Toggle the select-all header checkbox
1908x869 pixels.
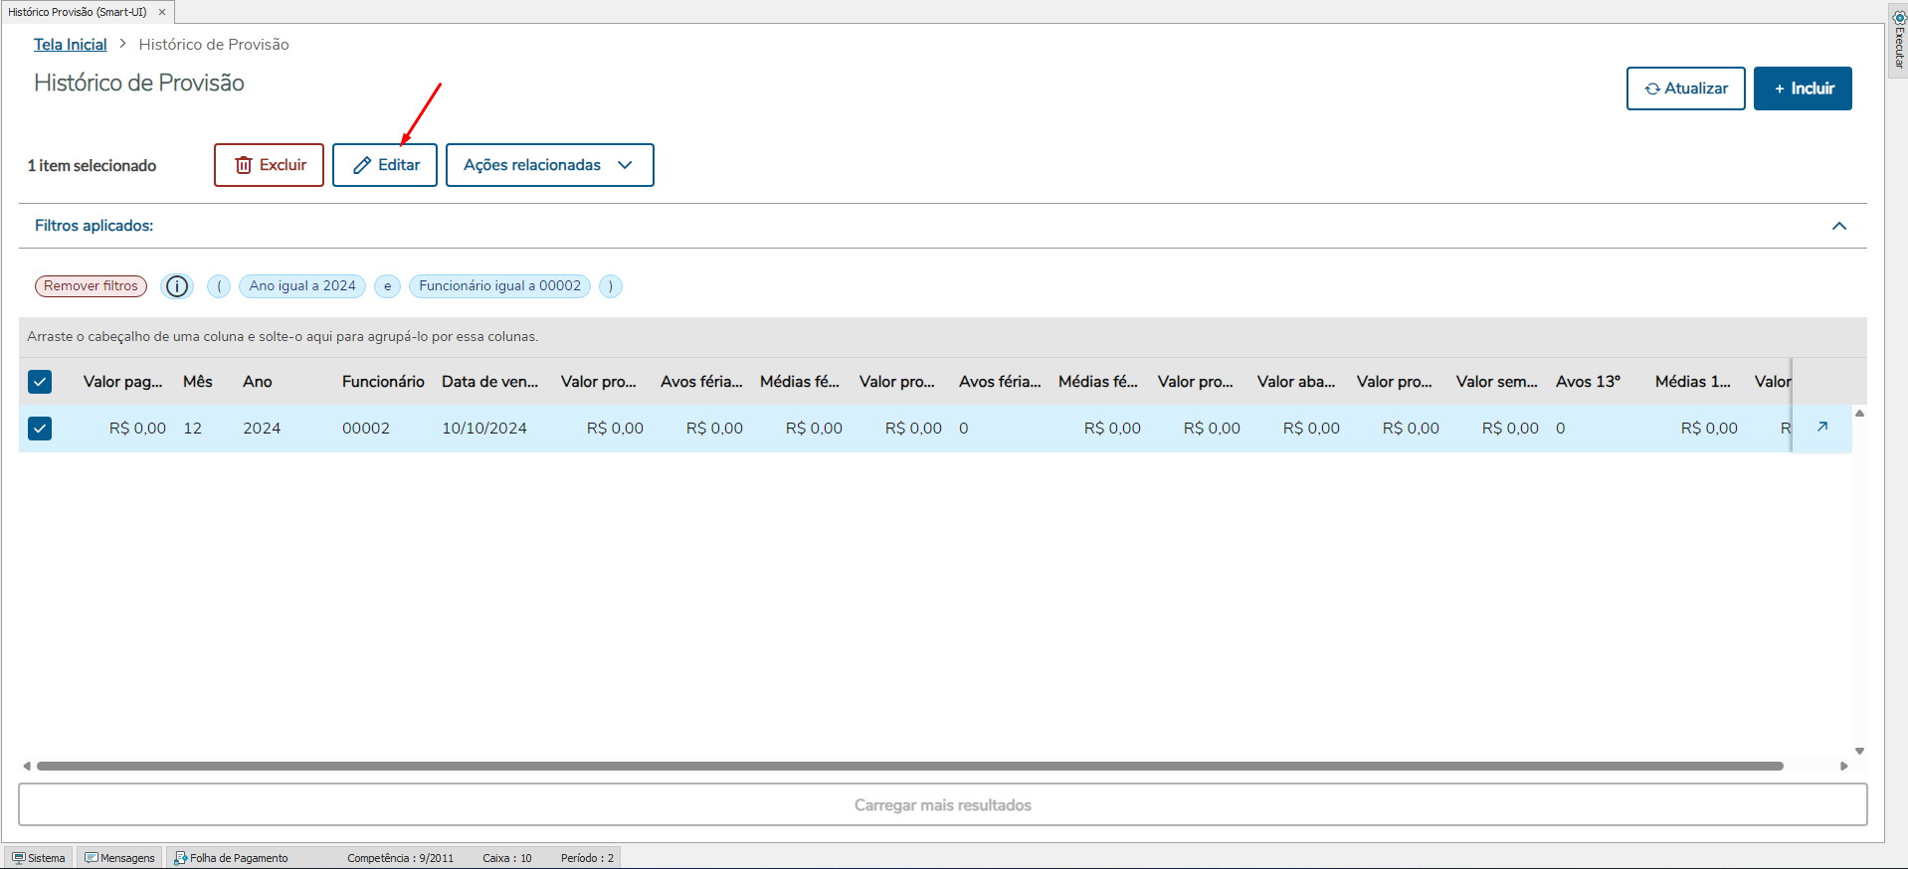(40, 382)
